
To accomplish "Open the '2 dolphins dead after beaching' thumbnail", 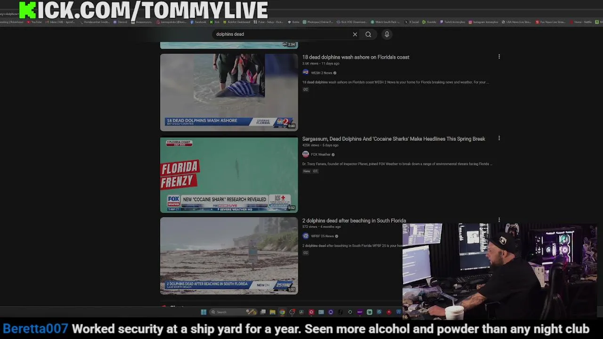I will [x=229, y=256].
